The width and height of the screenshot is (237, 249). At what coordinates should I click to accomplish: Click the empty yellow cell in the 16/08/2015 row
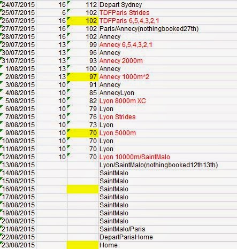tap(82, 189)
